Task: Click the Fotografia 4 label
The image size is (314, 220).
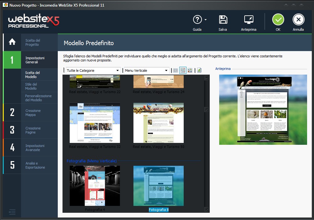Action: (95, 210)
